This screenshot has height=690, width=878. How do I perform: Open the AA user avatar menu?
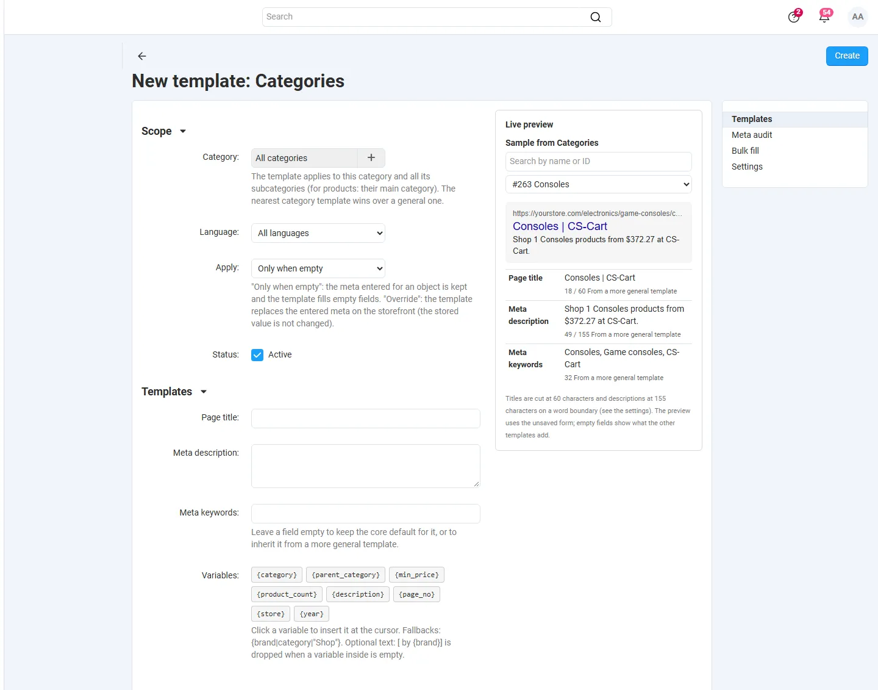858,17
